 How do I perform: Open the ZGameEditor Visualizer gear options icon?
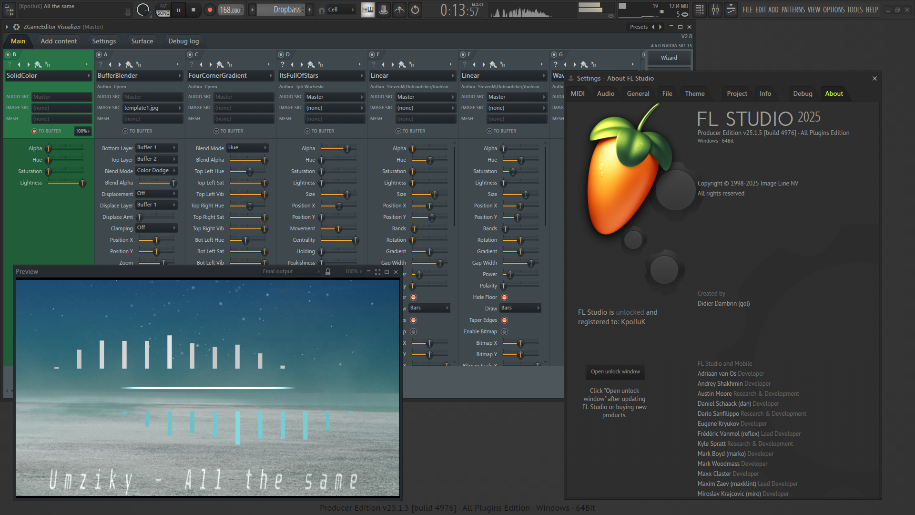coord(17,27)
